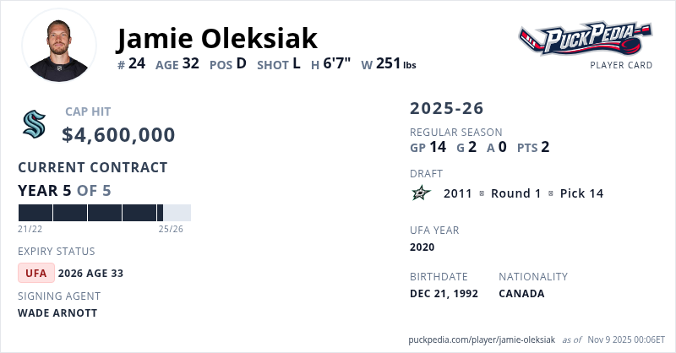
Task: Click the puckpedia.com/player/jamie-oleksiak link
Action: pos(482,339)
